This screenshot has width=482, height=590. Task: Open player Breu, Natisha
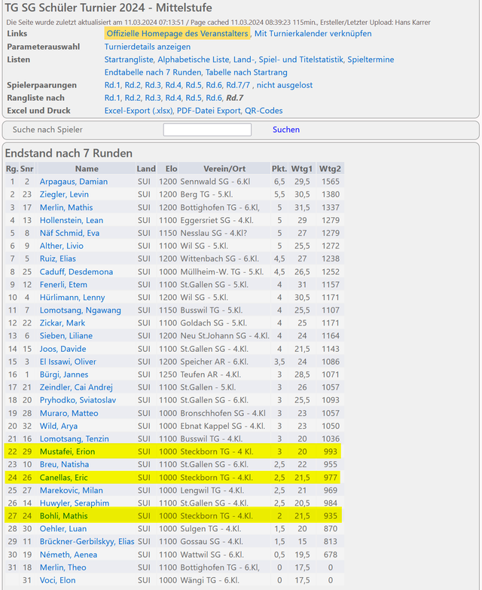coord(64,464)
